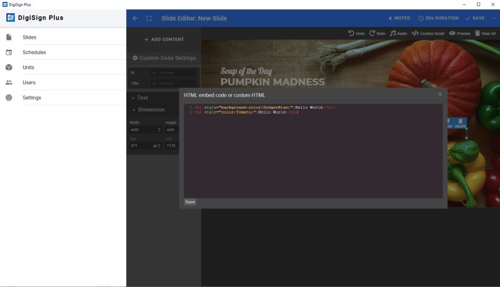Open the three-dots more menu
Screen dimensions: 500x287
[x=494, y=18]
